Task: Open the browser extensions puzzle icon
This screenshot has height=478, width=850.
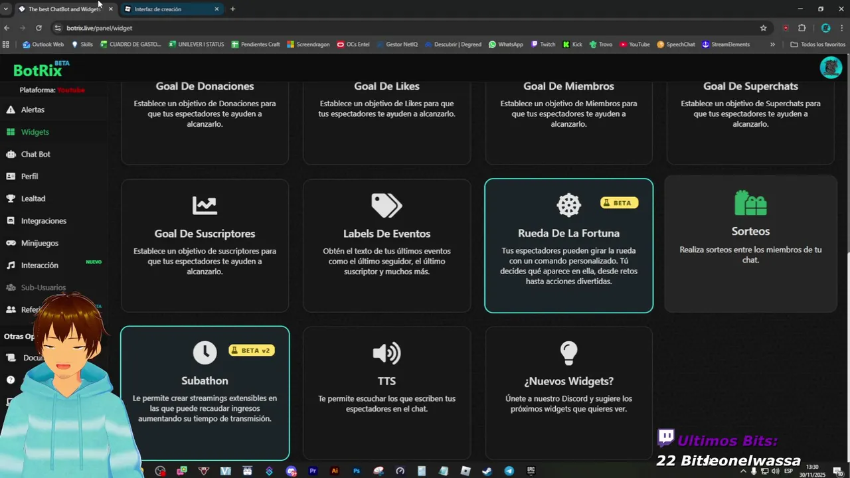Action: 802,28
